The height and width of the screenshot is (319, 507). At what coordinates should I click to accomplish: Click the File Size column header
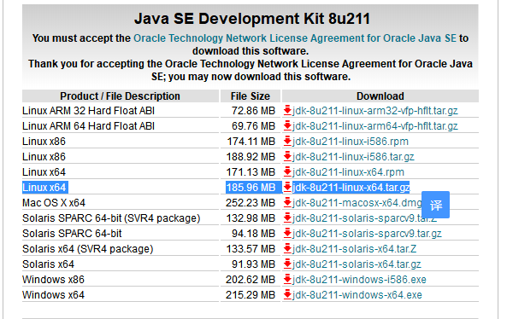(251, 96)
